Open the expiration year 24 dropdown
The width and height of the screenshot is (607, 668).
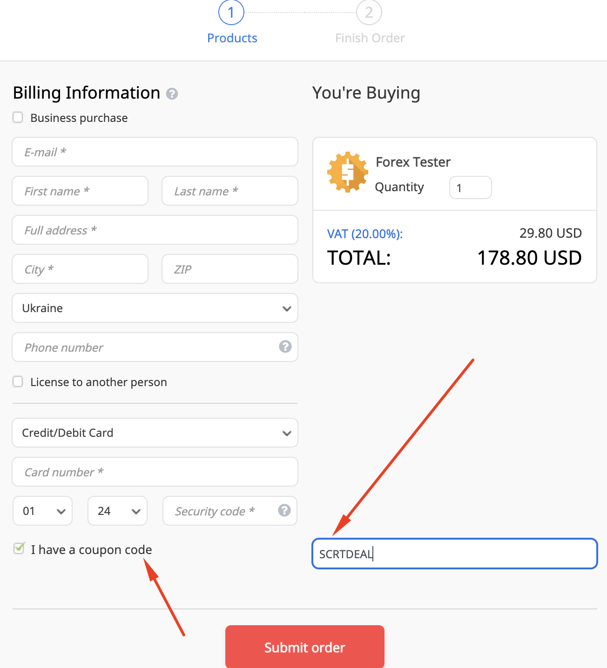117,511
